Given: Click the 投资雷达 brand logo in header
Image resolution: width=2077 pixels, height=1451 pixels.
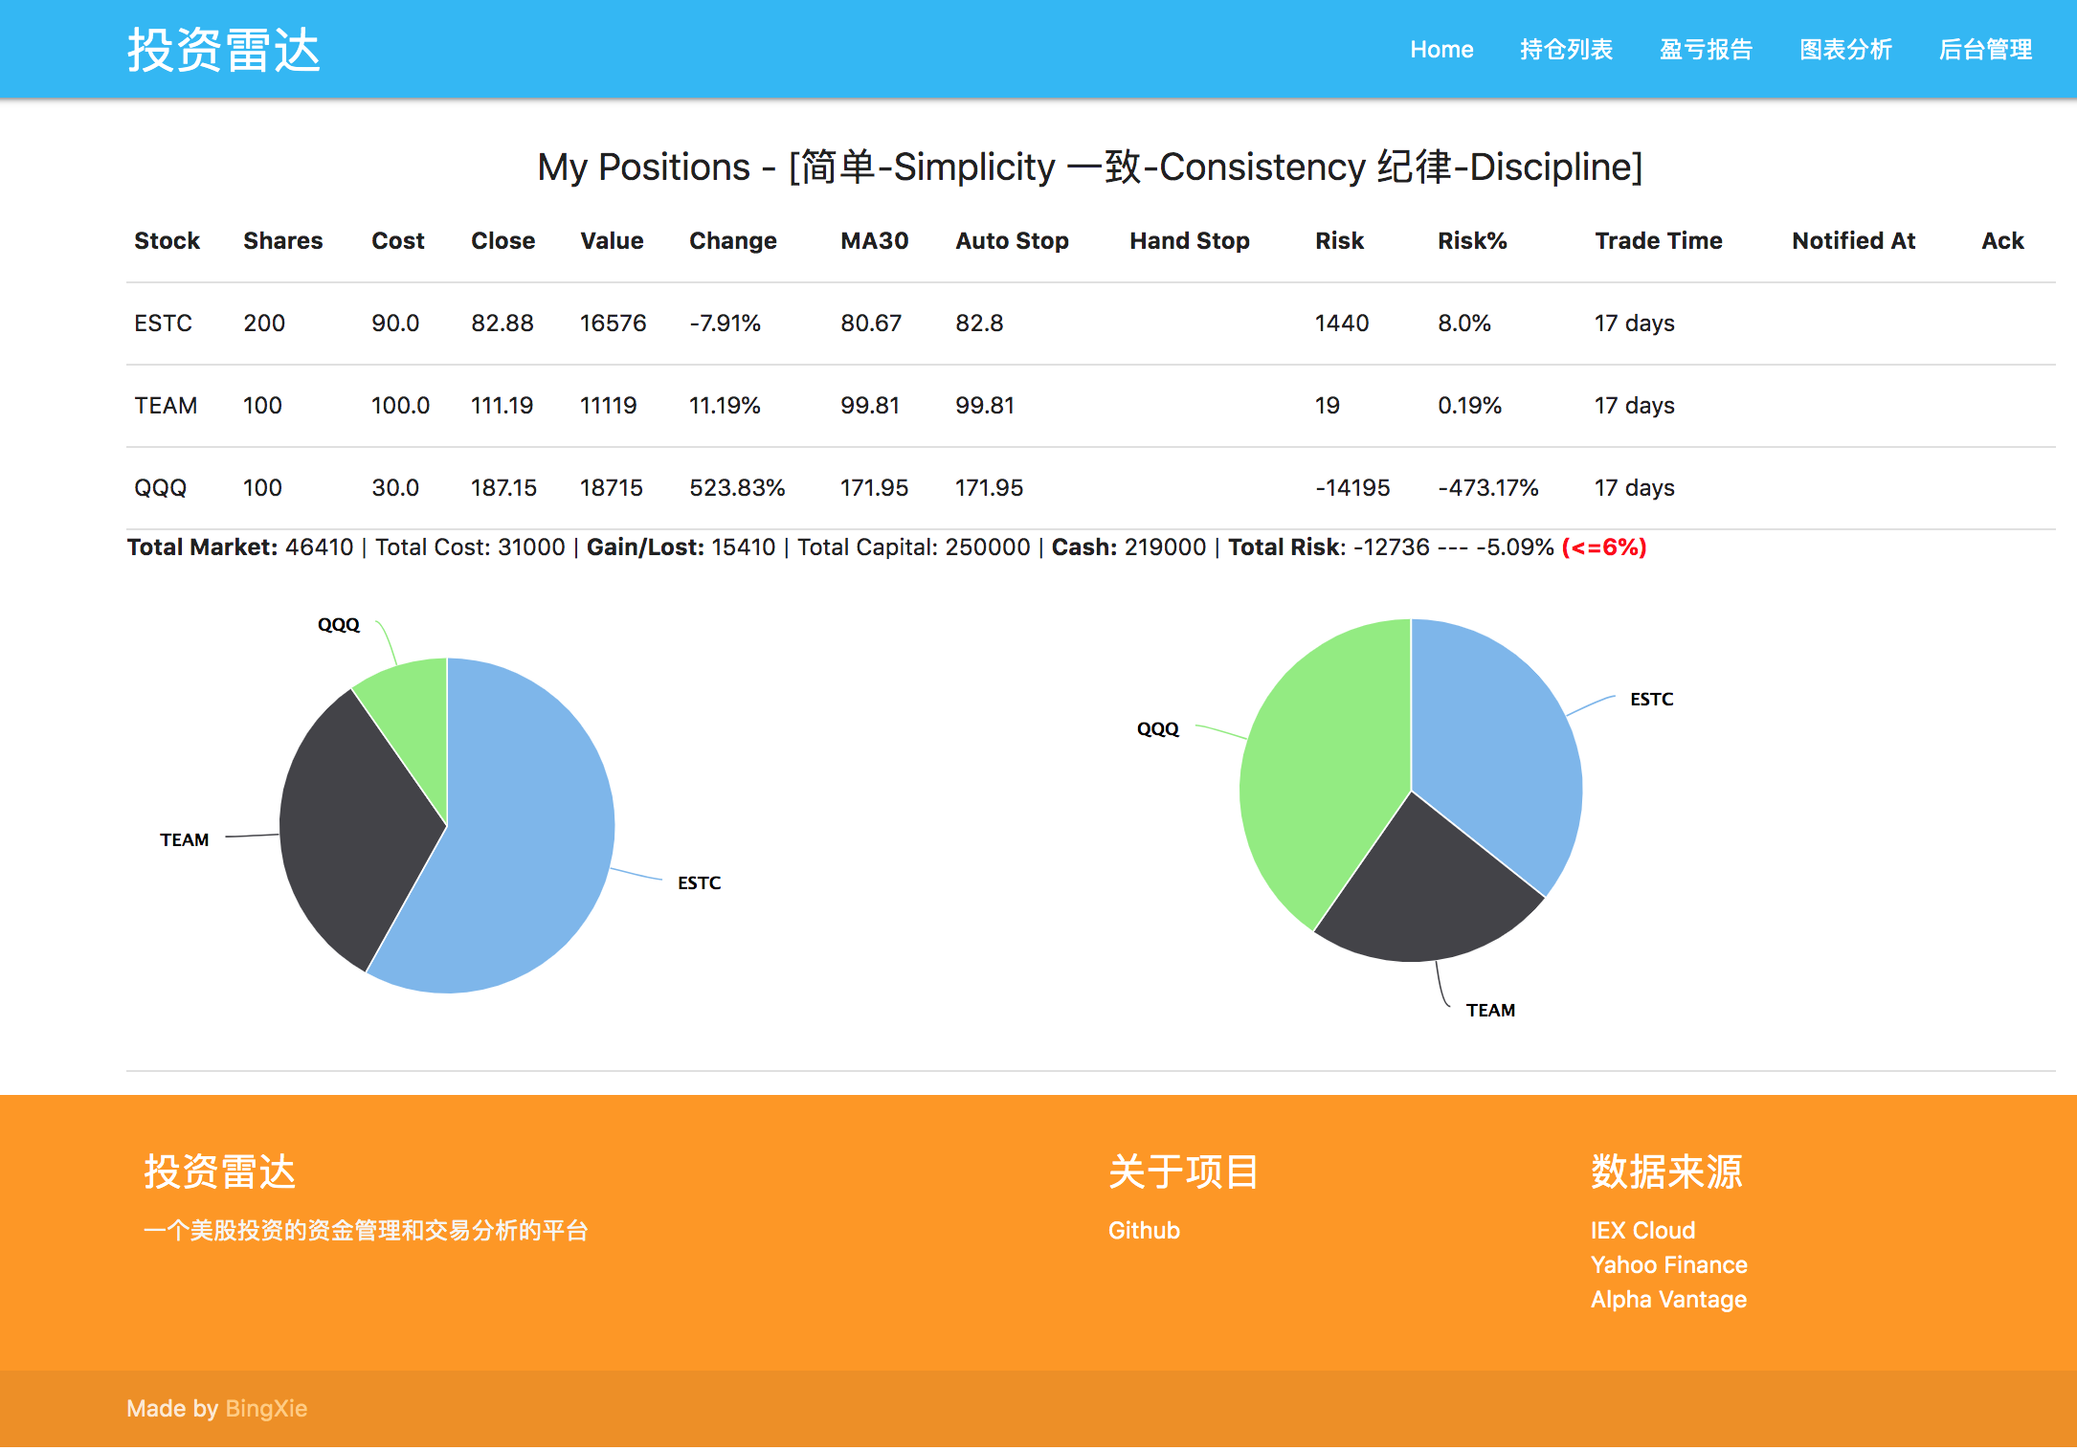Looking at the screenshot, I should (224, 50).
